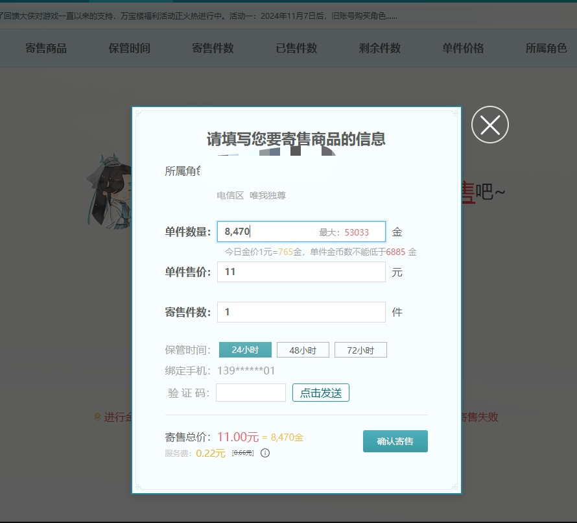The image size is (577, 523).
Task: Focus the 单件售价 price field
Action: tap(301, 272)
